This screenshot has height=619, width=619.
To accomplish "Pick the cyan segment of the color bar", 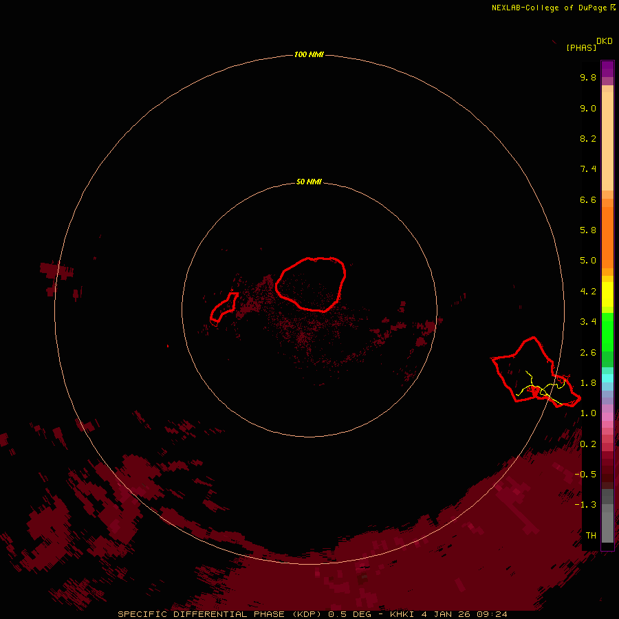I will coord(607,378).
